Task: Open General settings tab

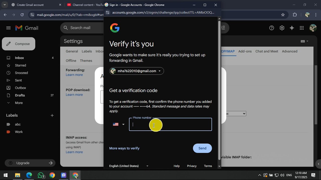Action: pos(72,51)
